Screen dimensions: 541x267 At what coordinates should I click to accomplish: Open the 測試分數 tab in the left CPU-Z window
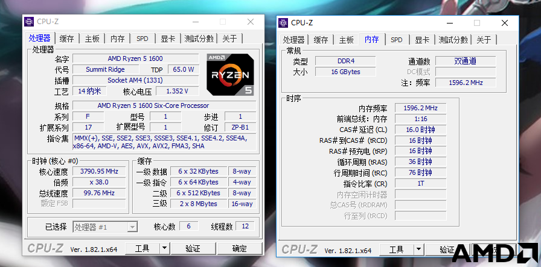pos(199,39)
